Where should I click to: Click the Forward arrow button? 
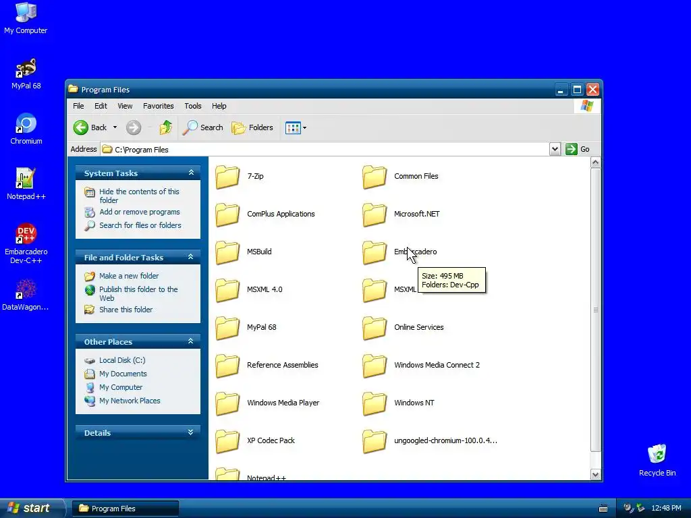click(x=134, y=127)
